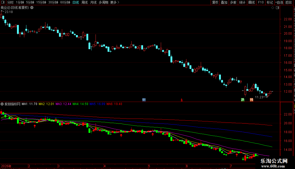Image resolution: width=295 pixels, height=169 pixels.
Task: Open the 预 marker near July
Action: click(252, 100)
